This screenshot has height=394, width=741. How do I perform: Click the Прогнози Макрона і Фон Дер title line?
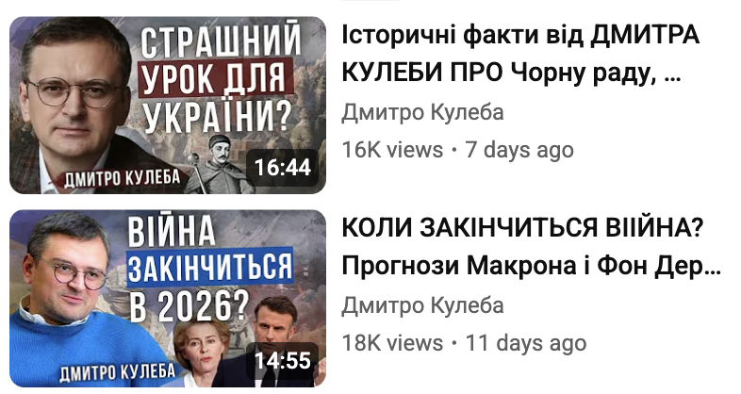coord(531,266)
